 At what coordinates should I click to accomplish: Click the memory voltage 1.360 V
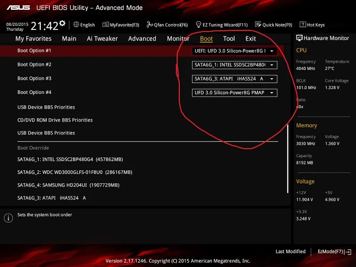coord(332,143)
